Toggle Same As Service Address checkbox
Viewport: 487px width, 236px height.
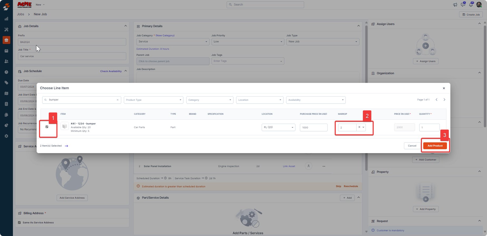click(19, 223)
